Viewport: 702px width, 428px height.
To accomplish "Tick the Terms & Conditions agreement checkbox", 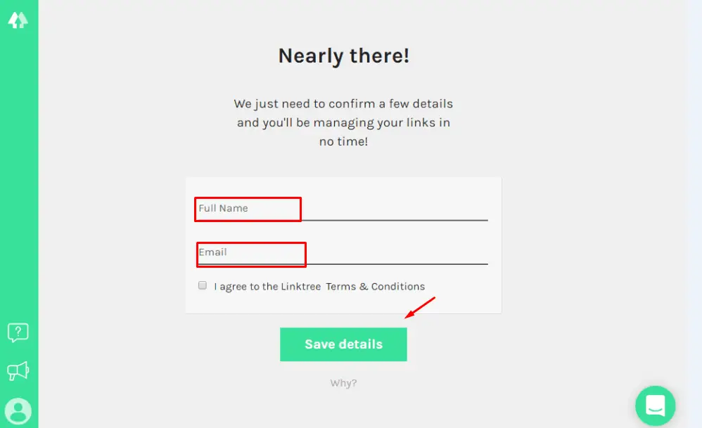I will click(x=203, y=286).
